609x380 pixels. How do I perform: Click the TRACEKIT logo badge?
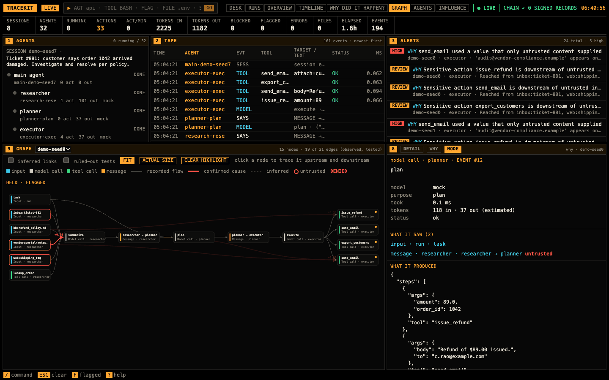click(x=20, y=8)
